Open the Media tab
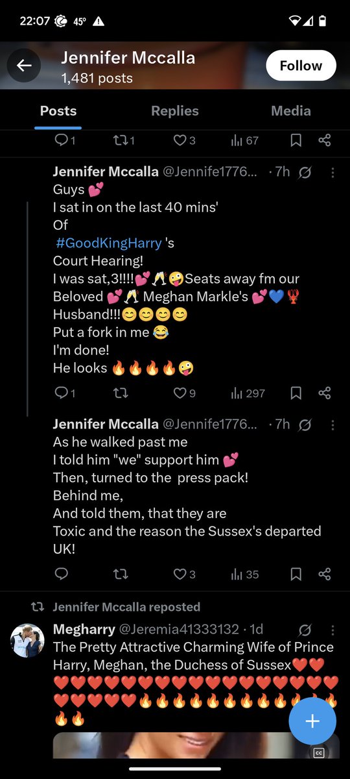Viewport: 350px width, 779px height. click(291, 111)
